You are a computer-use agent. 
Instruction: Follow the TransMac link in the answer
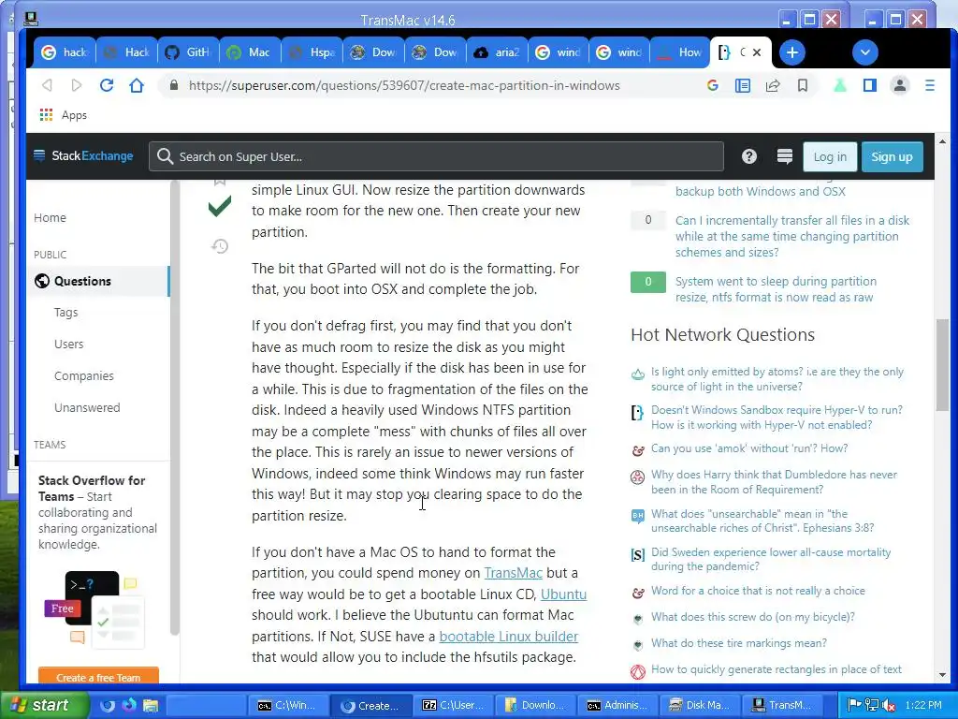(x=514, y=573)
